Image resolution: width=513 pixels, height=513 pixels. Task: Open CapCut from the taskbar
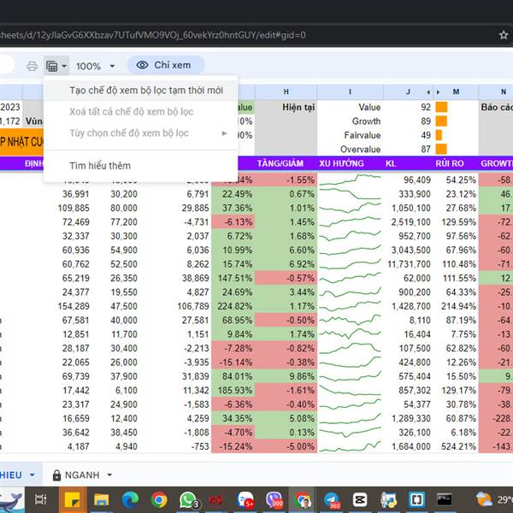click(361, 499)
